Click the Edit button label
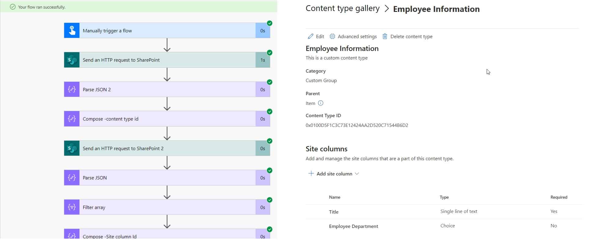The width and height of the screenshot is (601, 249). [320, 36]
